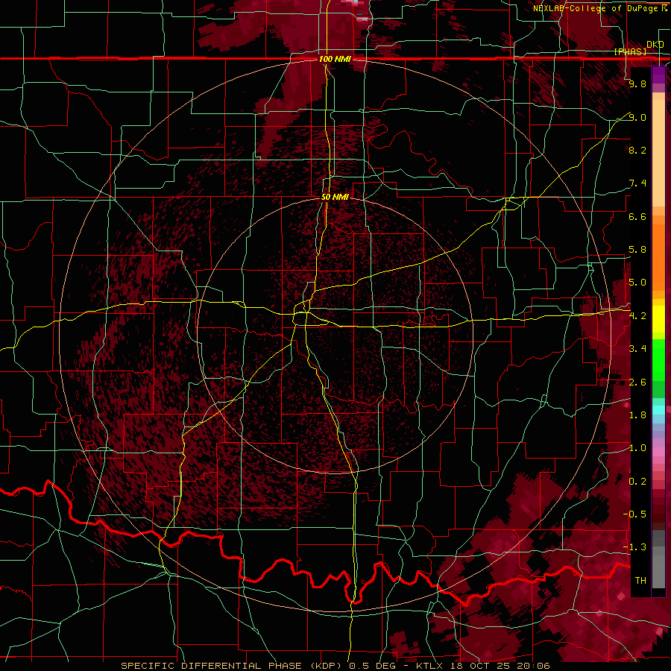Click the '6.6' value on color scale
Viewport: 671px width, 671px height.
637,216
